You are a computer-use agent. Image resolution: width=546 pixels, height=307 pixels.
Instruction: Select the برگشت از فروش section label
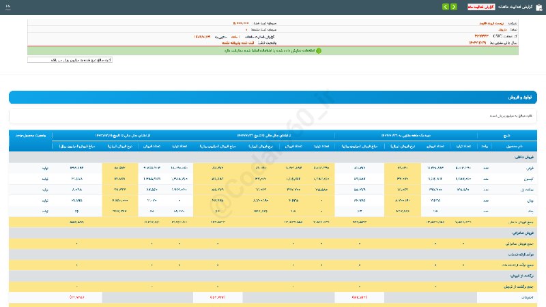(x=523, y=276)
